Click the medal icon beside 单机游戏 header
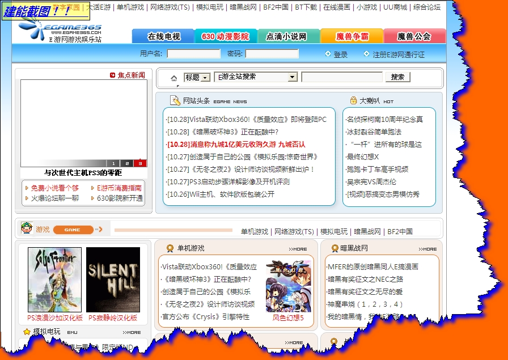The image size is (508, 360). click(x=170, y=248)
